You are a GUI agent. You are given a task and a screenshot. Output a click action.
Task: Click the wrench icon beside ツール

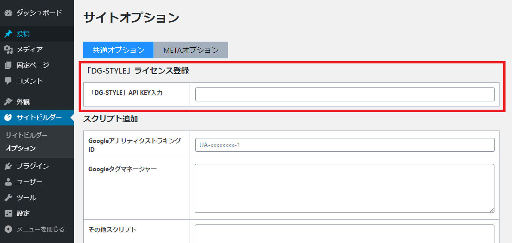click(x=8, y=198)
